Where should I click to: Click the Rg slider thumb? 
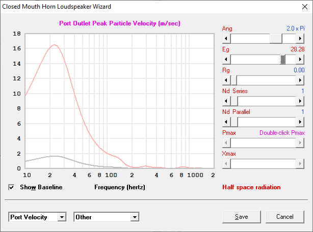[x=234, y=80]
